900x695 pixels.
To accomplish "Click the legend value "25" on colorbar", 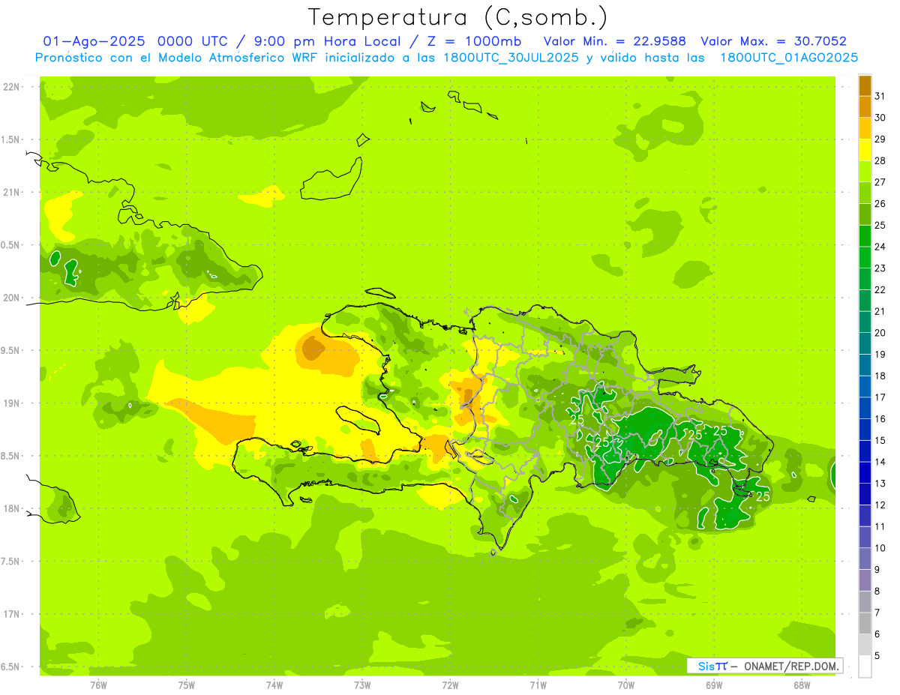I will pyautogui.click(x=880, y=225).
